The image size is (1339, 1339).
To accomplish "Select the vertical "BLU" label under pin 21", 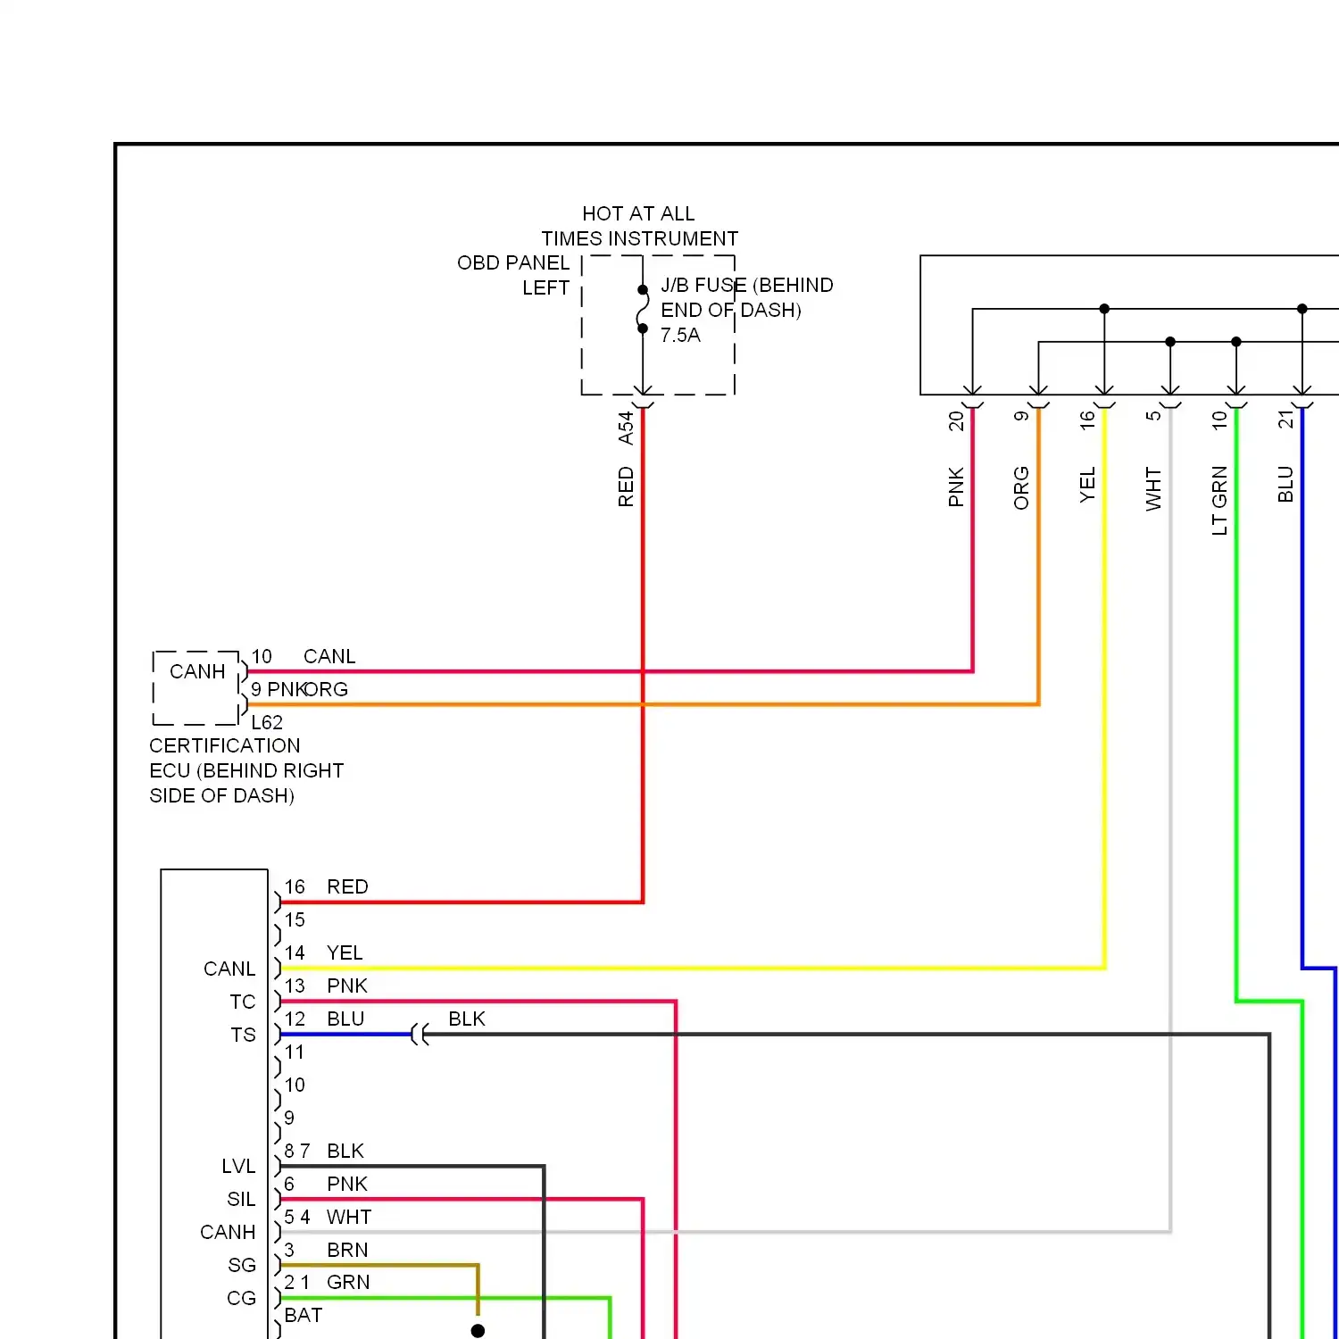I will 1285,484.
